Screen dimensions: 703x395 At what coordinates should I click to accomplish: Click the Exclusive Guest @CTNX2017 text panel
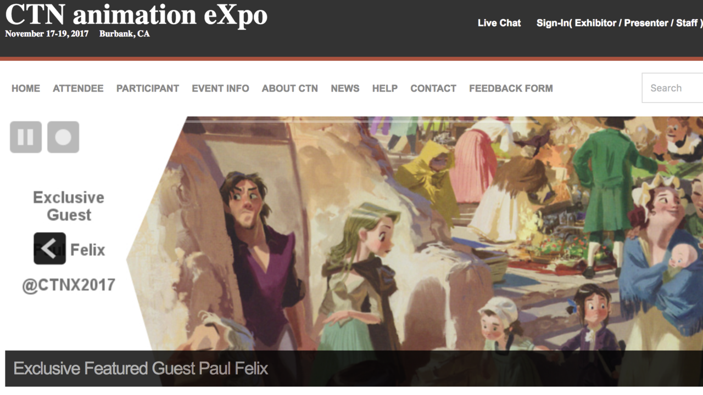point(69,241)
